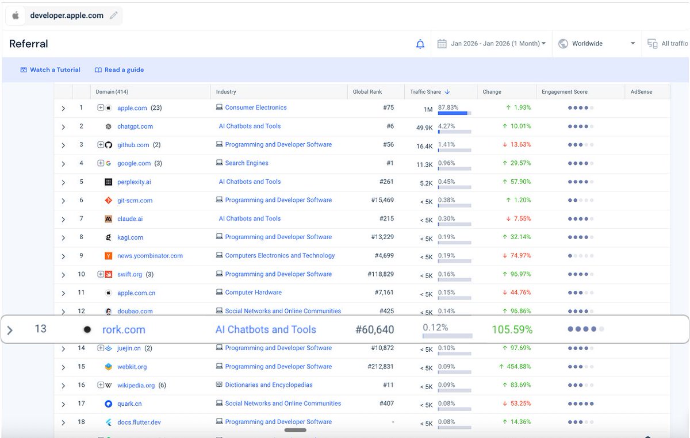Viewport: 690px width, 438px height.
Task: Click the notification bell icon
Action: tap(420, 44)
